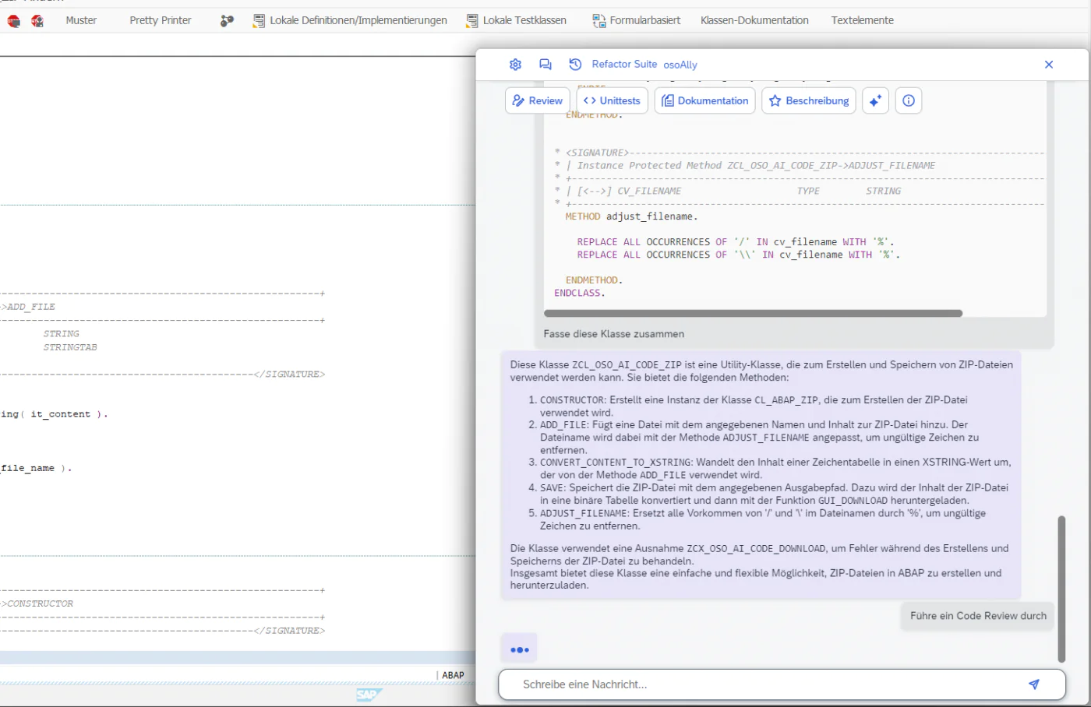Screen dimensions: 1091x707
Task: Click the SAP logo in status bar
Action: coord(369,695)
